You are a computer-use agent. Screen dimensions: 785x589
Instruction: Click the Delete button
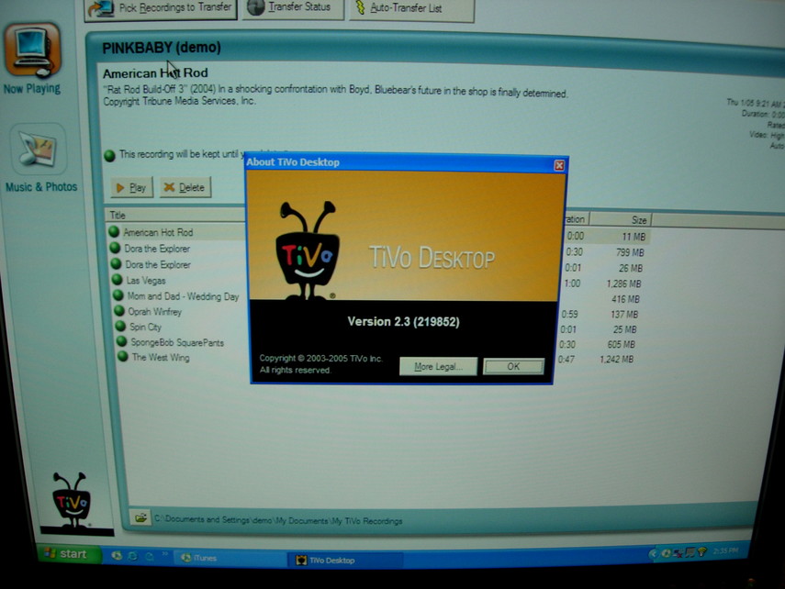tap(185, 188)
